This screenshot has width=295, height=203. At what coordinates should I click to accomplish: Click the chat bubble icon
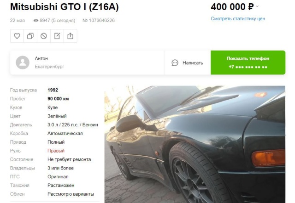(175, 63)
